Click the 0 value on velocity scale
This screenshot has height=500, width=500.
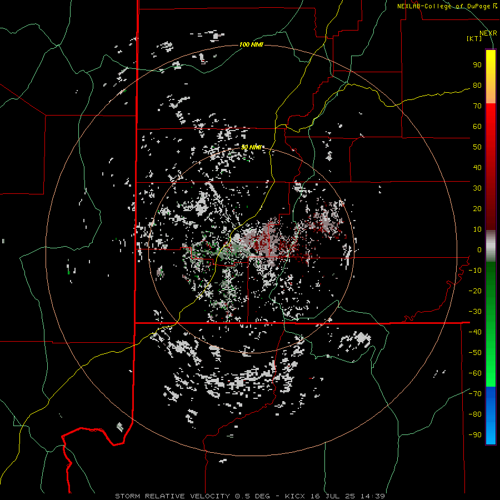[x=479, y=249]
